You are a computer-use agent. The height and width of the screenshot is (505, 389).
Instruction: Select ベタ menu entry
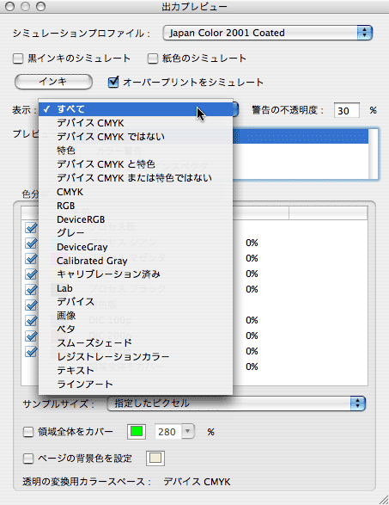coord(136,329)
